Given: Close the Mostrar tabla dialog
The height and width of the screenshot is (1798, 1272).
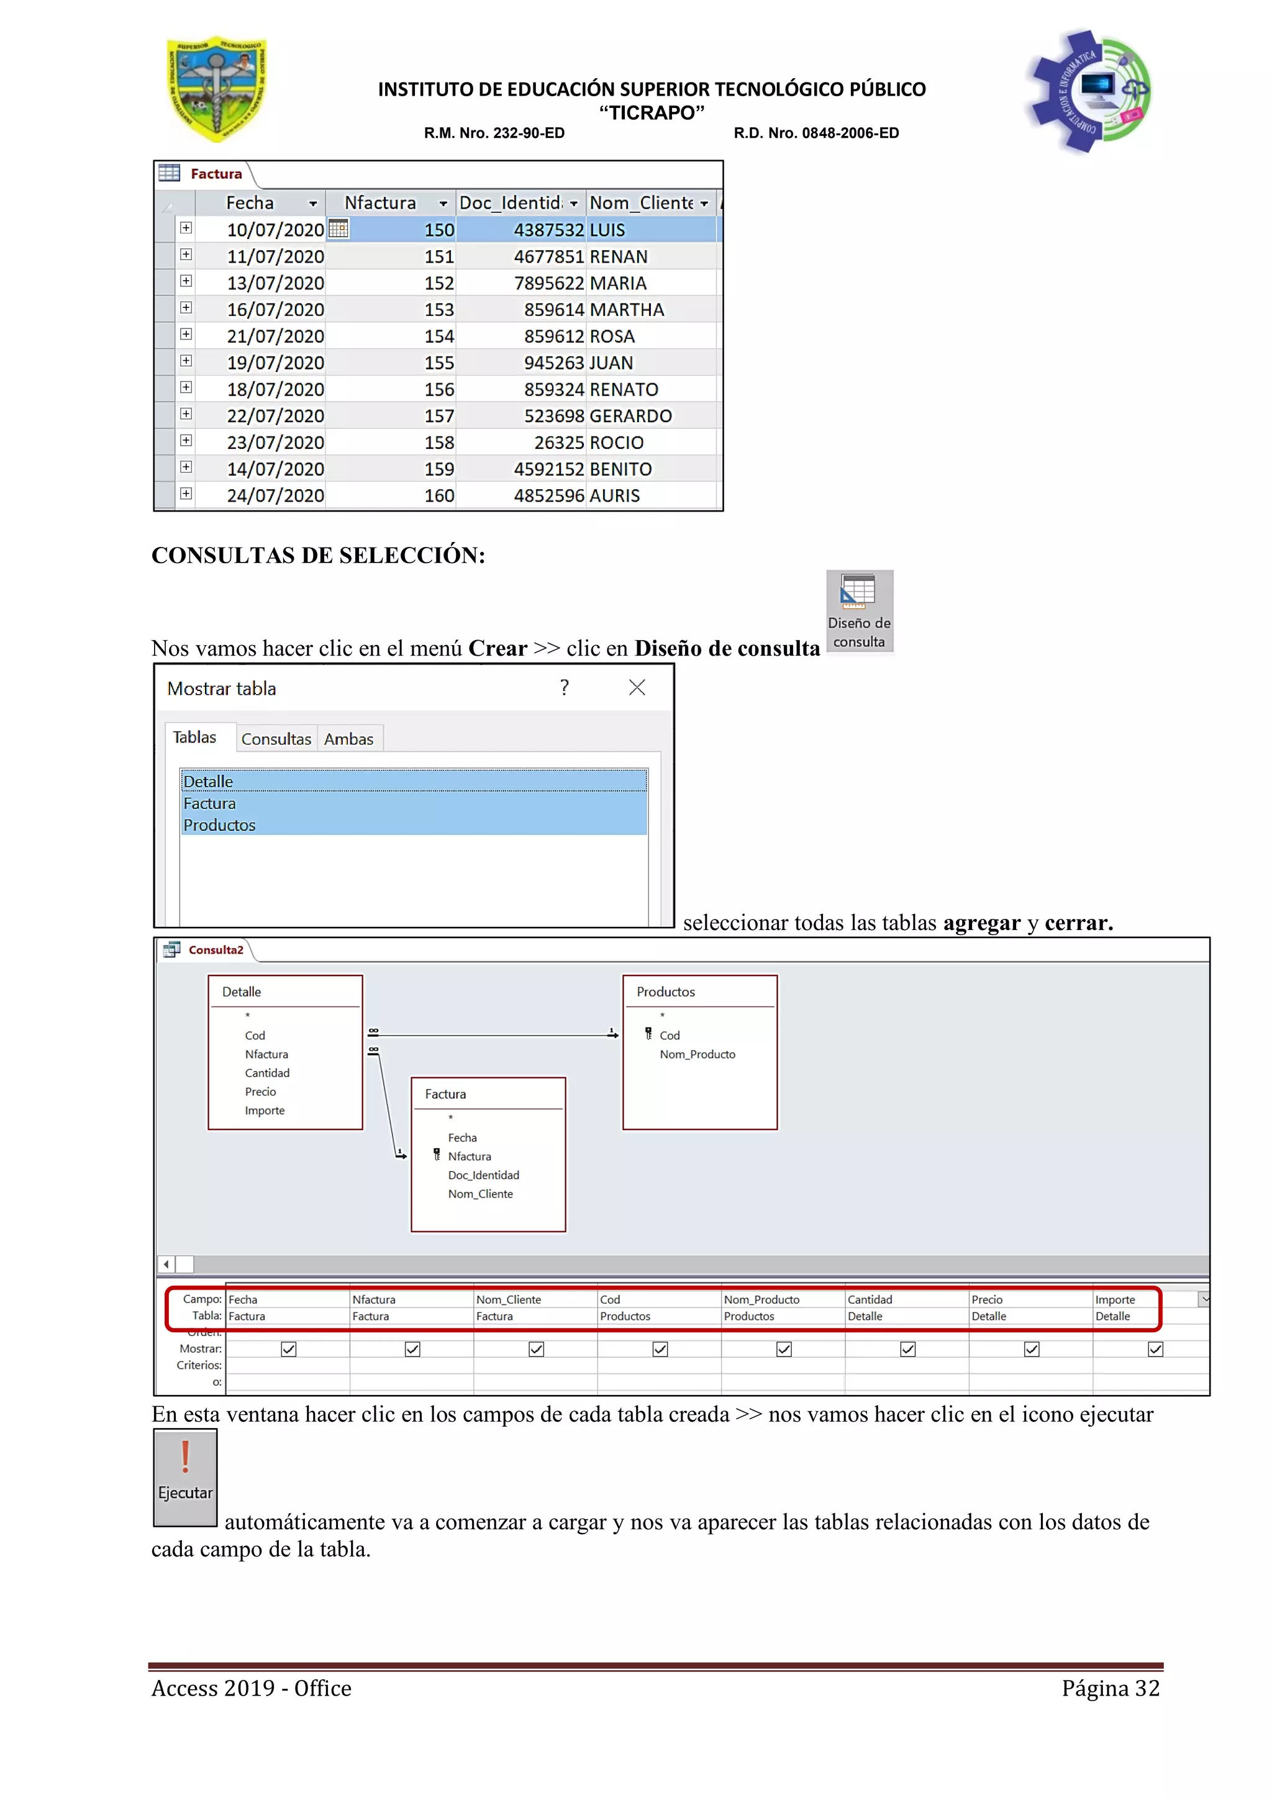Looking at the screenshot, I should [x=637, y=687].
